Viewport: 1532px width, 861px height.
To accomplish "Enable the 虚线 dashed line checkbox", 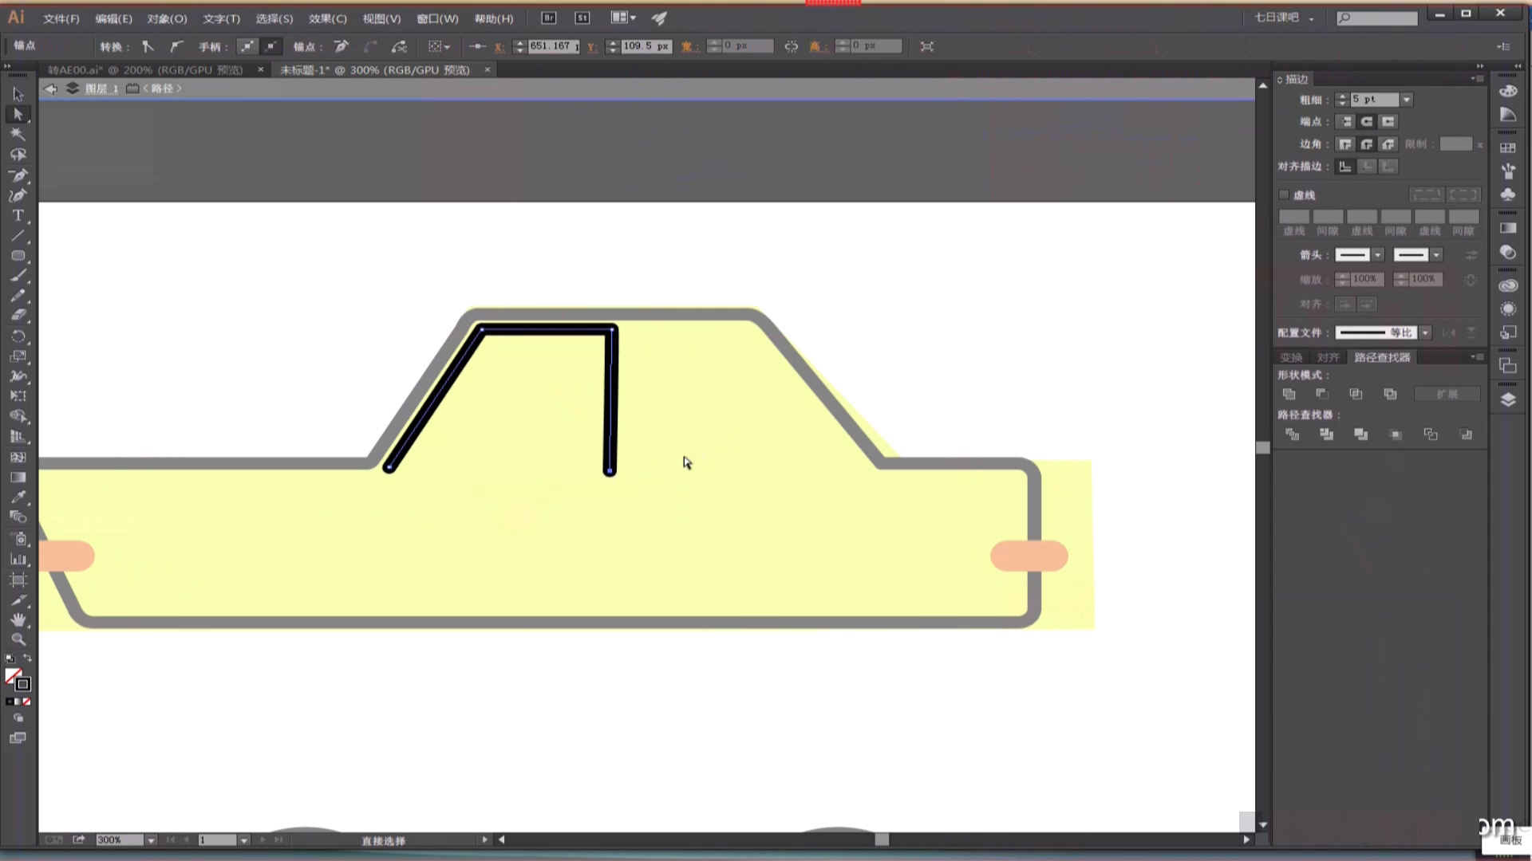I will (x=1284, y=195).
